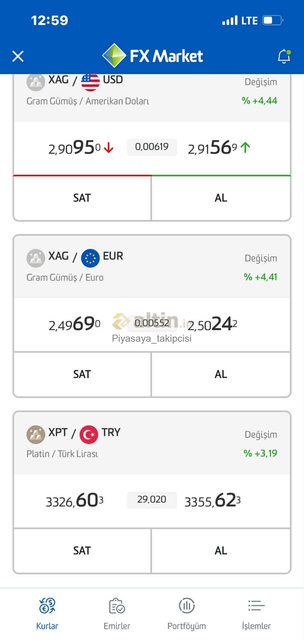Tap the XPT / TRY change percentage +3,19
This screenshot has height=642, width=304.
(x=260, y=453)
